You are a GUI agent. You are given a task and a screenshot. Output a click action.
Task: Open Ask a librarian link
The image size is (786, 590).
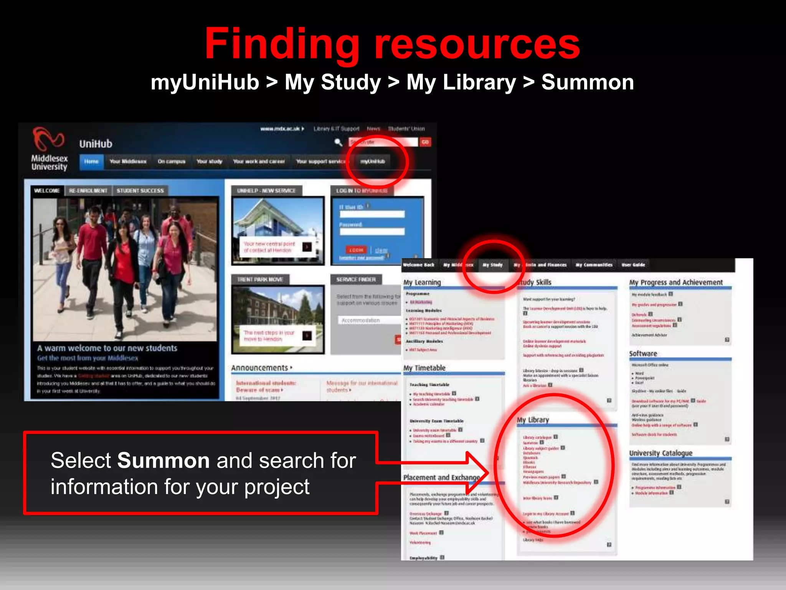coord(535,385)
